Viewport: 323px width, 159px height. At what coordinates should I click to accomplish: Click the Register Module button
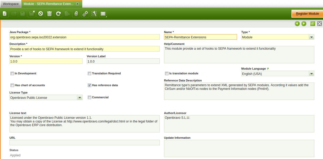click(307, 14)
